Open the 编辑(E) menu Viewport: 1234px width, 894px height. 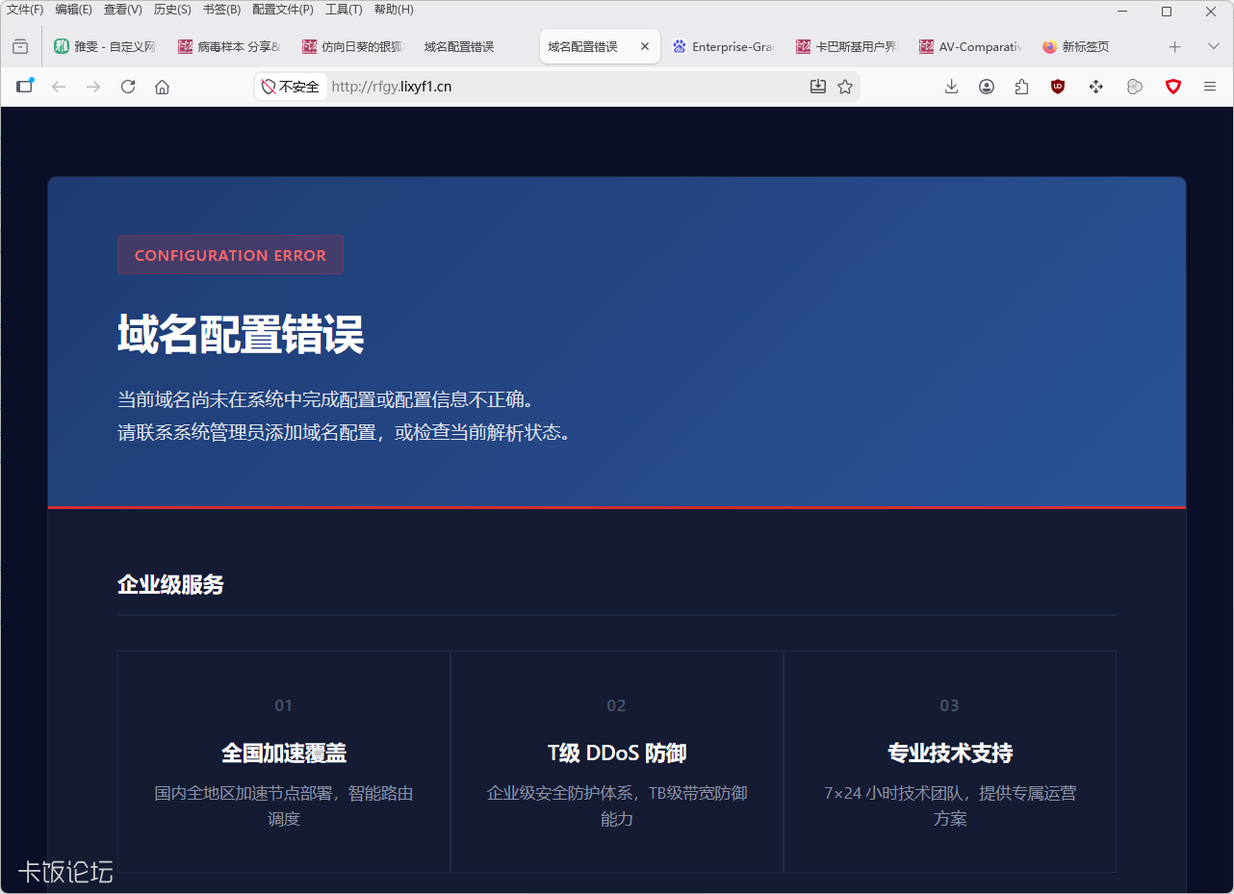[x=74, y=10]
